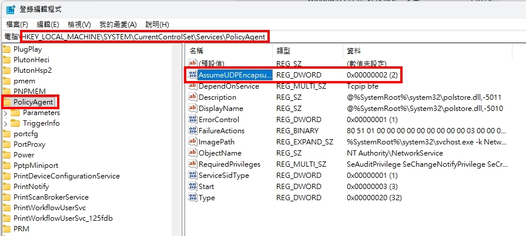Image resolution: width=526 pixels, height=236 pixels.
Task: Open the 檢視(V) menu
Action: [x=79, y=24]
